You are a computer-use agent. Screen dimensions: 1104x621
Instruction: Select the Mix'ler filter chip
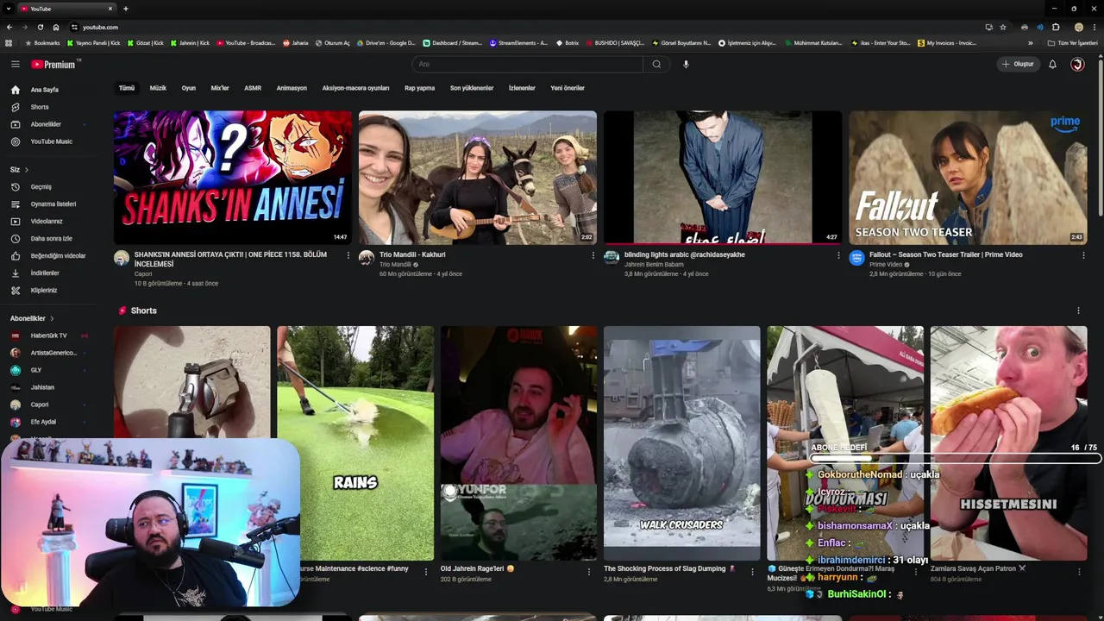tap(220, 88)
